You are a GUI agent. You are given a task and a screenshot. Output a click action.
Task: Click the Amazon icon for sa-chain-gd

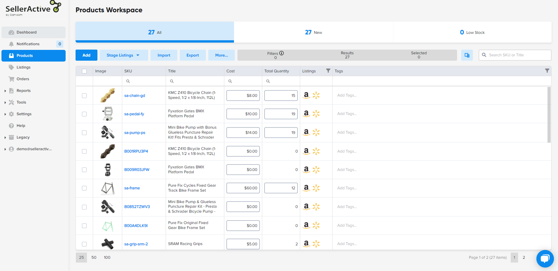306,95
